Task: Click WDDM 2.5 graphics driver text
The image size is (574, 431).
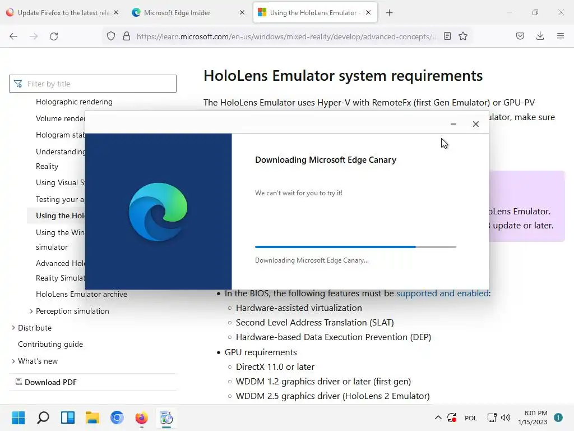Action: [x=333, y=396]
